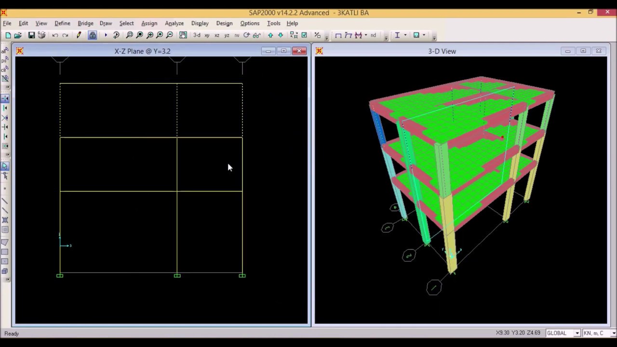Image resolution: width=617 pixels, height=347 pixels.
Task: Open Set Display Options checkbox icon
Action: pyautogui.click(x=304, y=35)
